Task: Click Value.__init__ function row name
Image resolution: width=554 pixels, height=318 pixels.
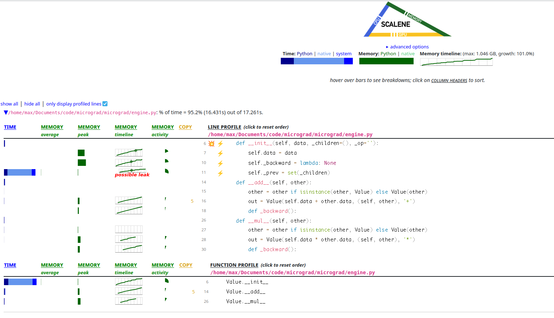Action: coord(247,282)
